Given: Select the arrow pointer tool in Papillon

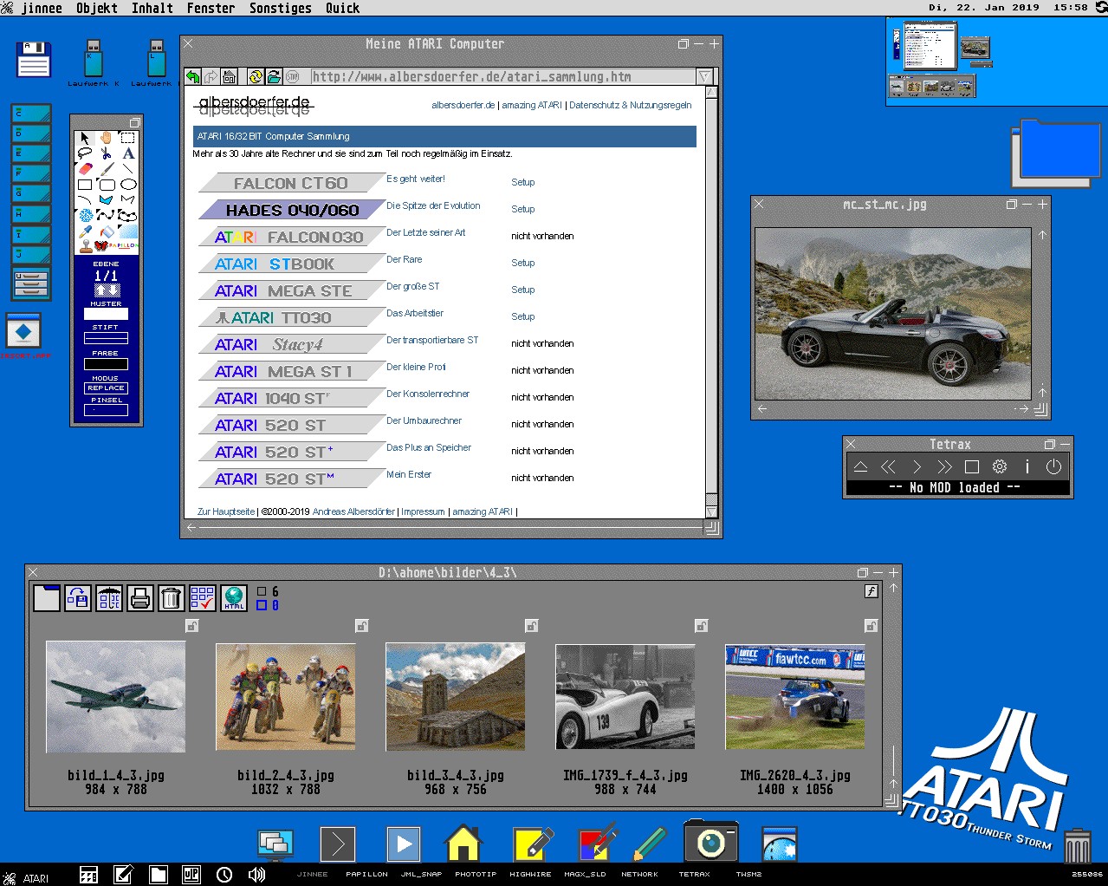Looking at the screenshot, I should pos(84,138).
